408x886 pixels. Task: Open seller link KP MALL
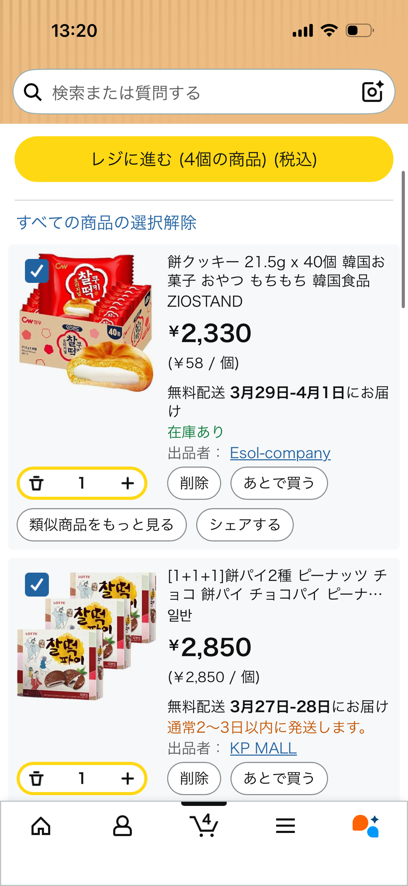point(263,748)
